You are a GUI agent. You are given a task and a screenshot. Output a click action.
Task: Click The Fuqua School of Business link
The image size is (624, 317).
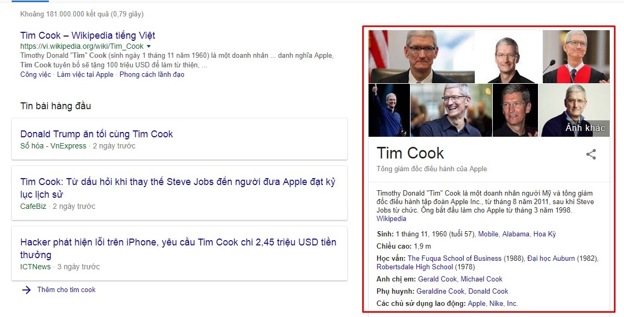(x=455, y=258)
